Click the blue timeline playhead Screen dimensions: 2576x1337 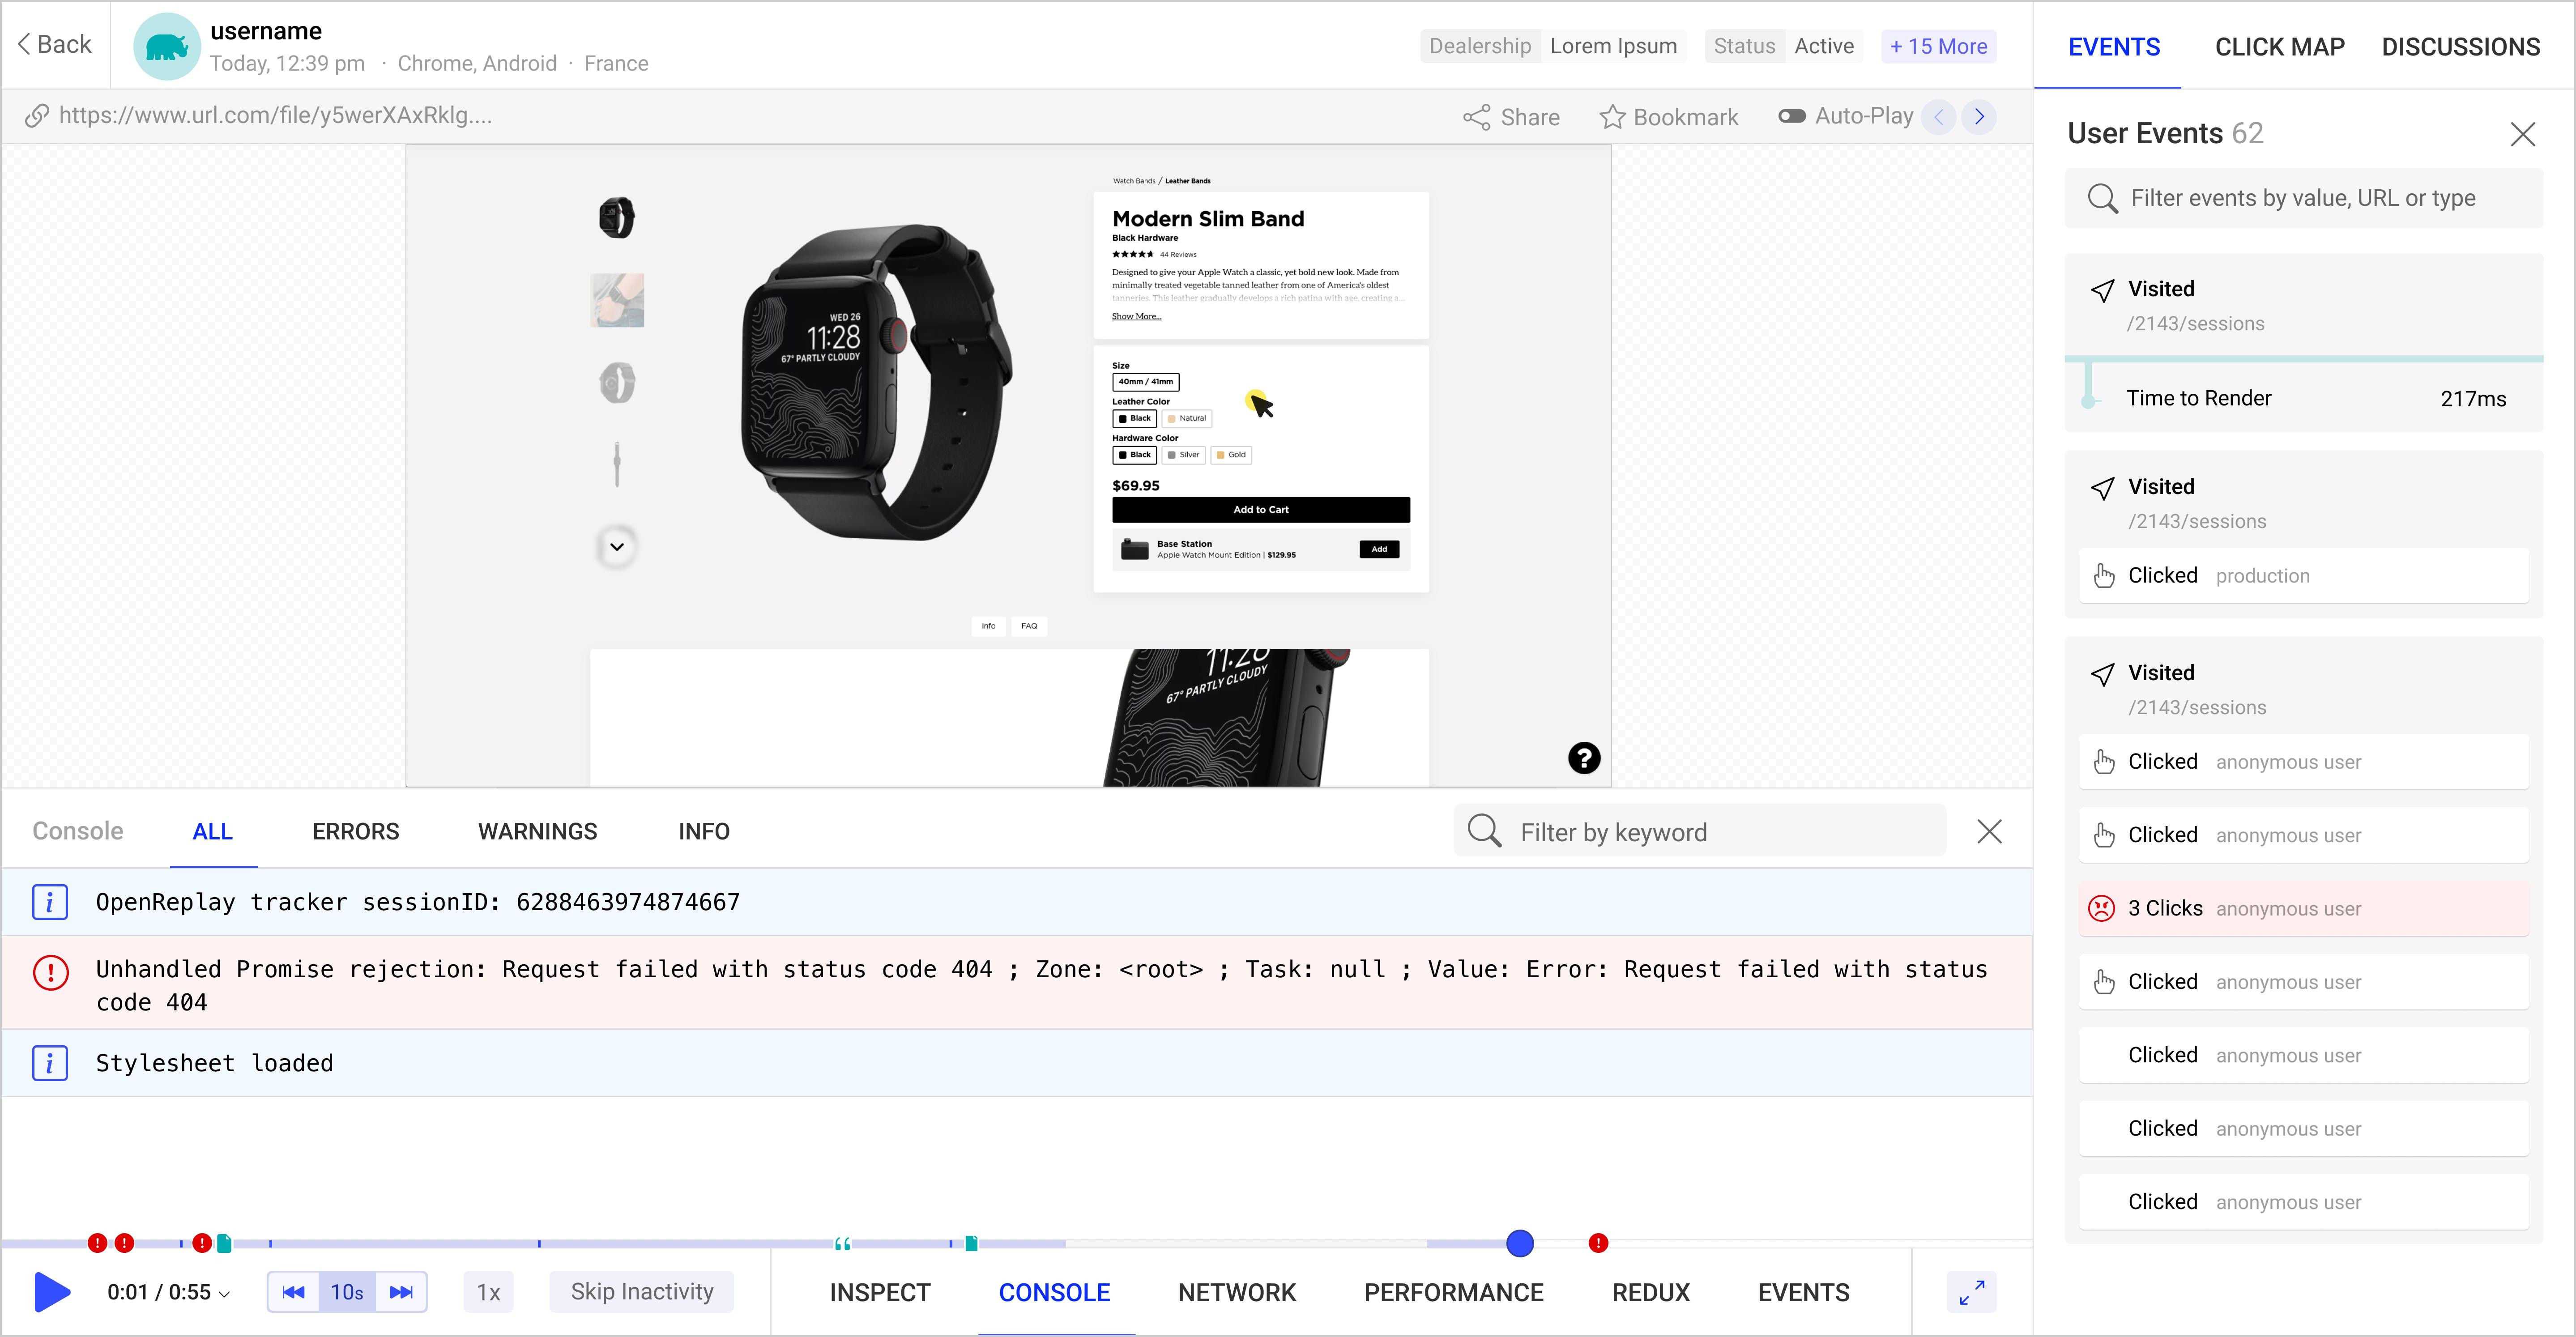click(x=1519, y=1243)
